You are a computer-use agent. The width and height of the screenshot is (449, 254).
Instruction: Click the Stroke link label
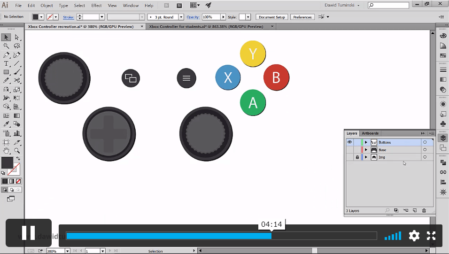(69, 17)
